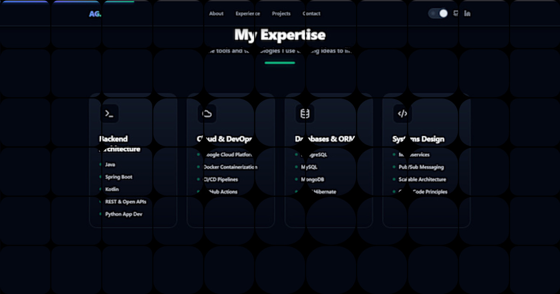Screen dimensions: 560x294
Task: Open the Contact nav link
Action: (x=311, y=14)
